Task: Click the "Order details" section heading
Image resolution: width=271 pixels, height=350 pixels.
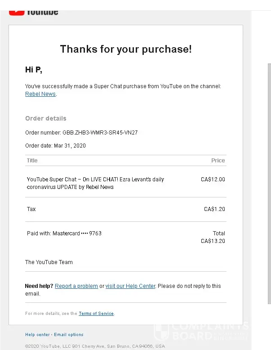Action: pyautogui.click(x=46, y=118)
